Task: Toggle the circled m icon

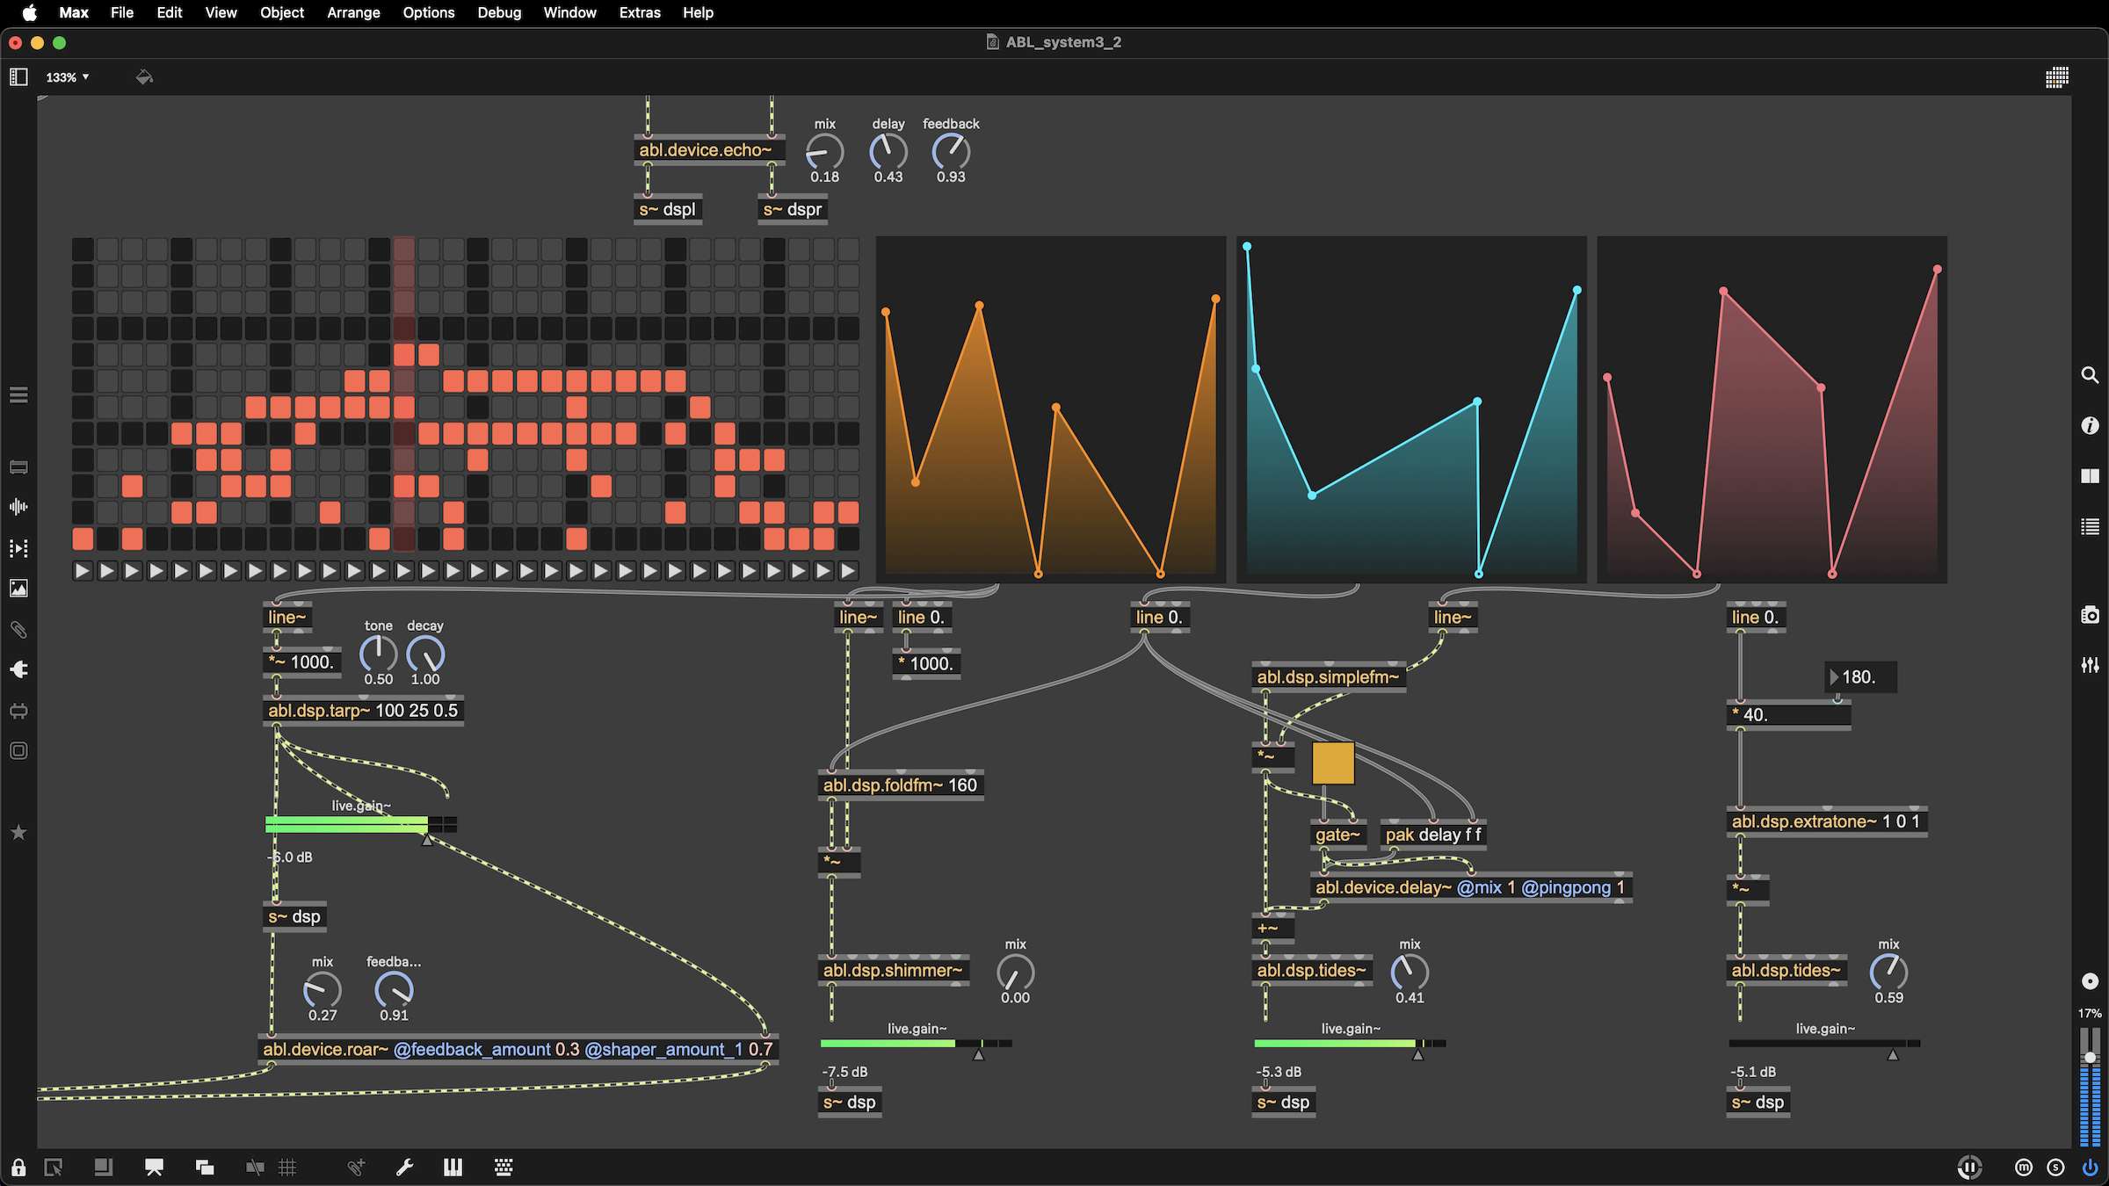Action: pos(2024,1168)
